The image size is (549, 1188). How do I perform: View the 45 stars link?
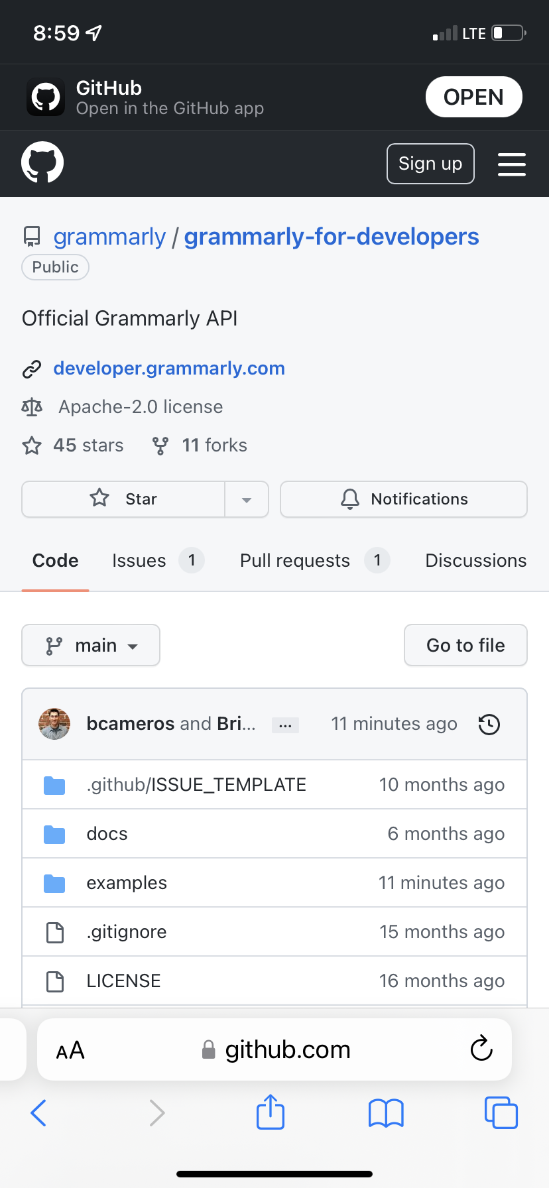[x=88, y=445]
